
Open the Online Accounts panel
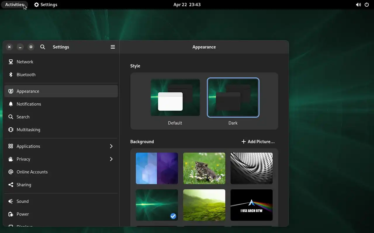point(61,172)
